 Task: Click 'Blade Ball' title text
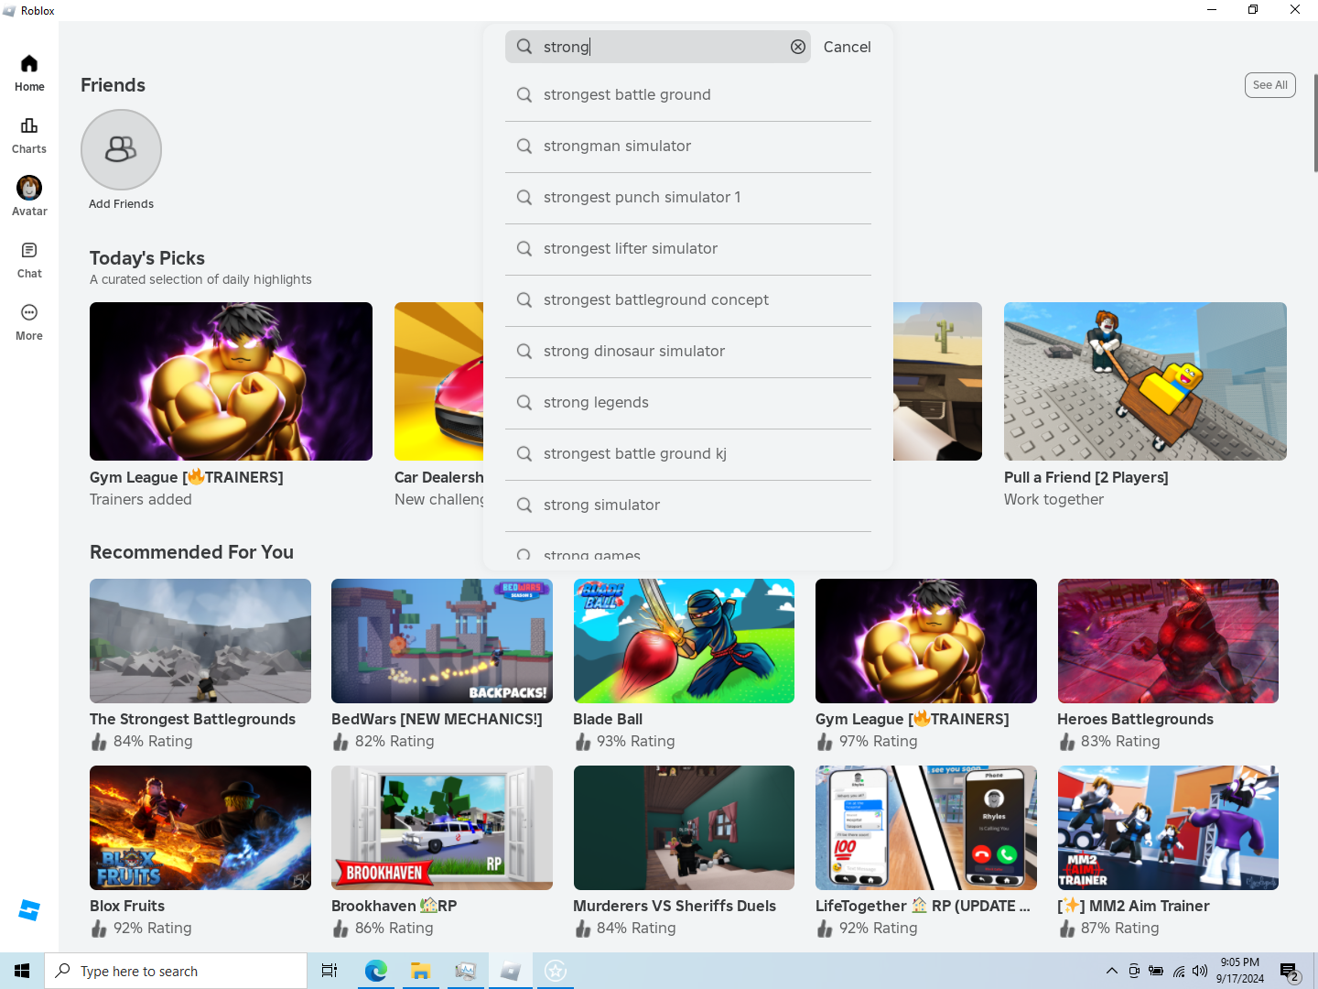(x=608, y=720)
